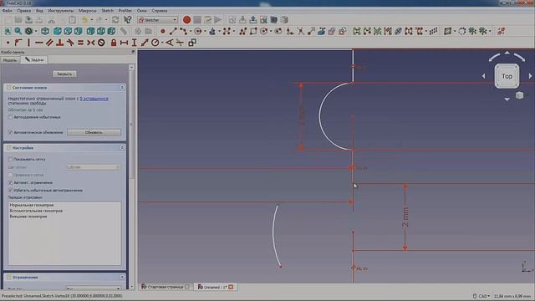Click the Закрыть button
This screenshot has width=535, height=301.
coord(64,74)
